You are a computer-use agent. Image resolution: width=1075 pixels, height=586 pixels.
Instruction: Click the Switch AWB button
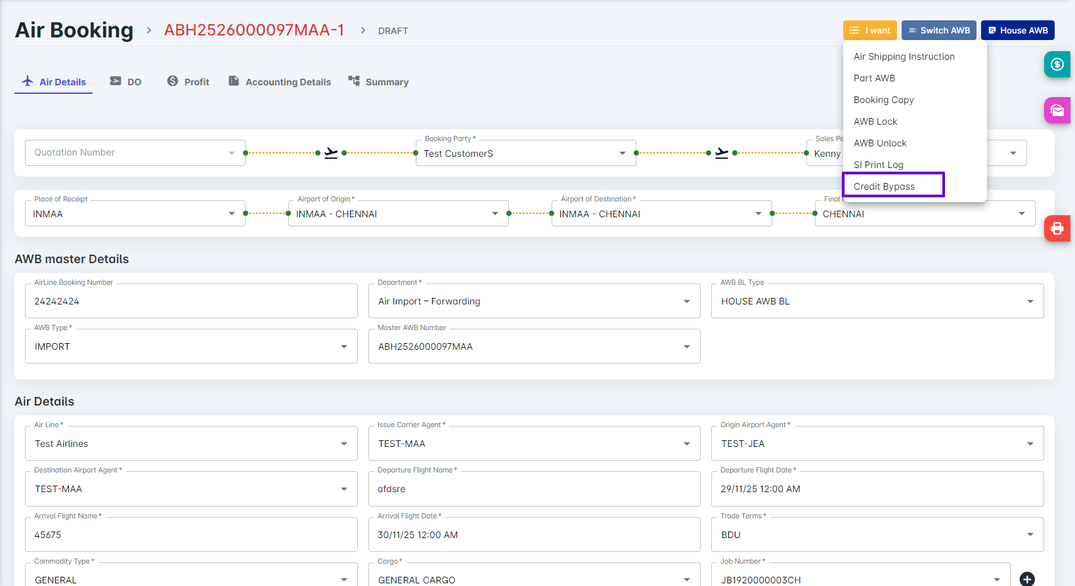[x=938, y=30]
